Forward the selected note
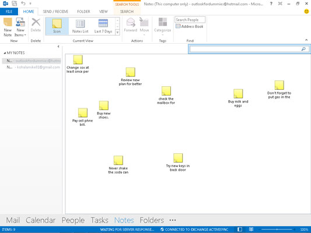The height and width of the screenshot is (233, 311). pos(131,25)
